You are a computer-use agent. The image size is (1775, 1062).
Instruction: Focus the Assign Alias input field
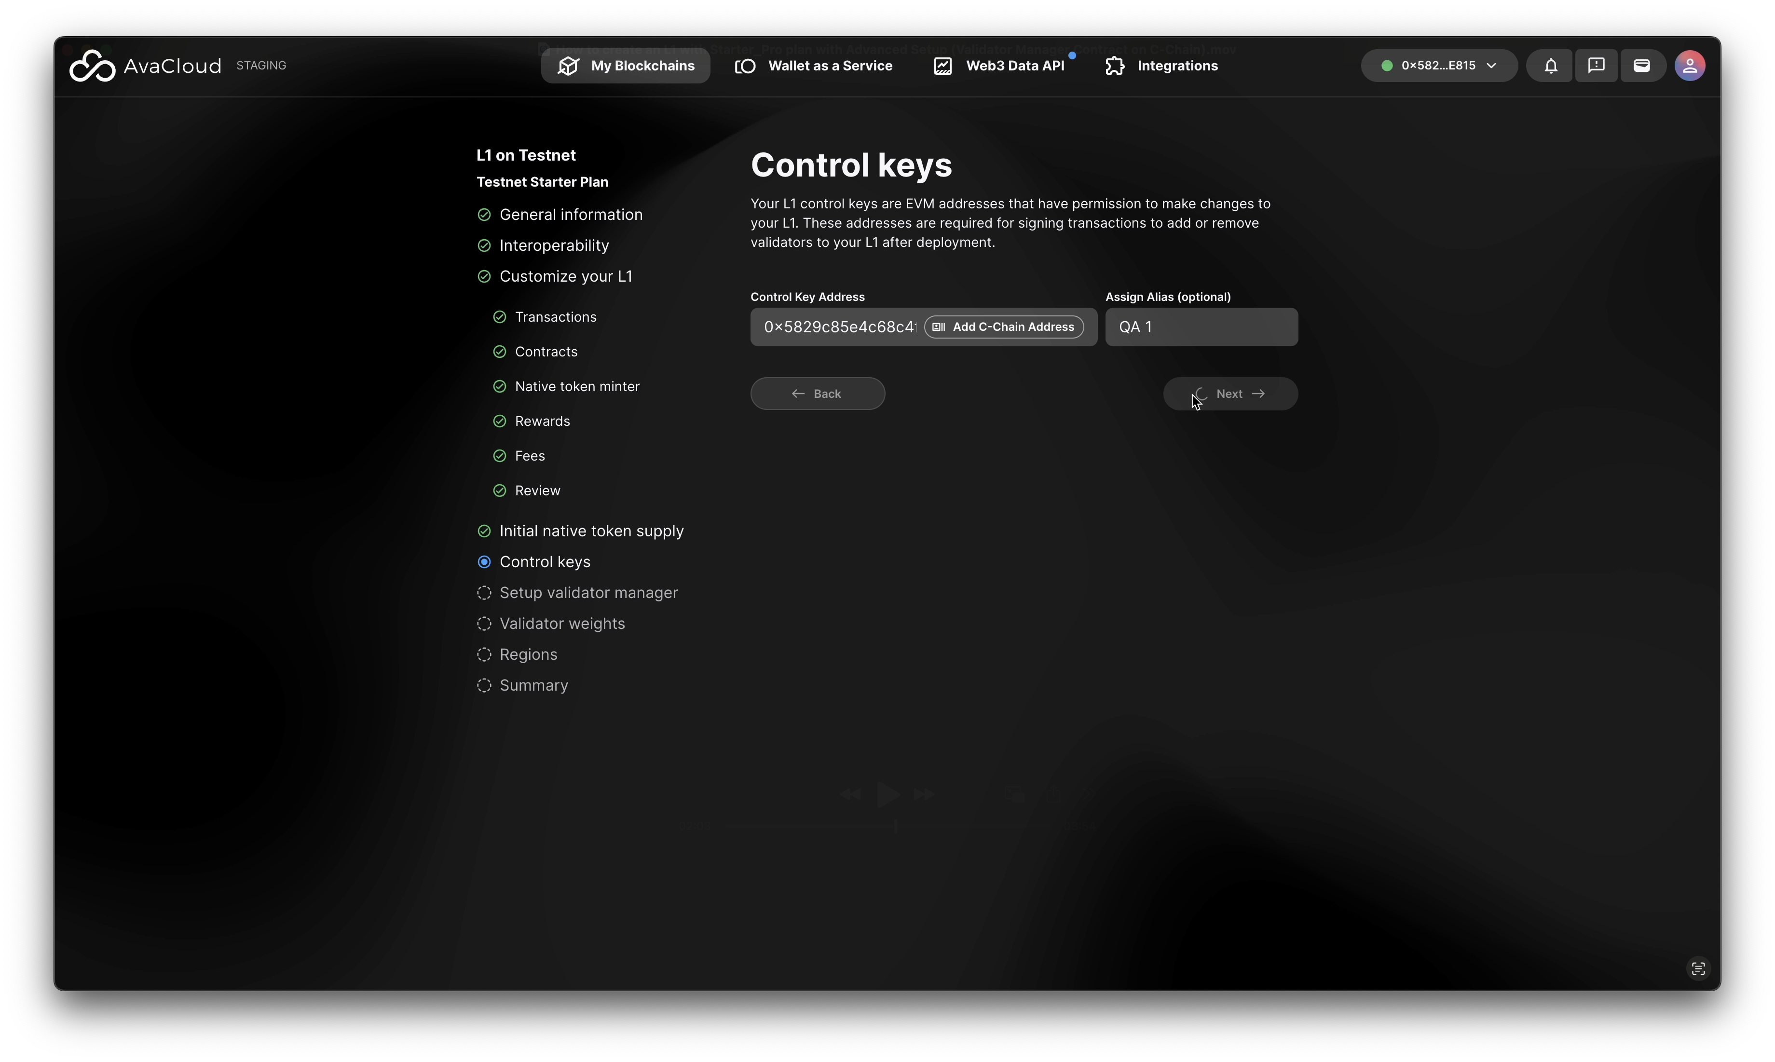tap(1201, 327)
